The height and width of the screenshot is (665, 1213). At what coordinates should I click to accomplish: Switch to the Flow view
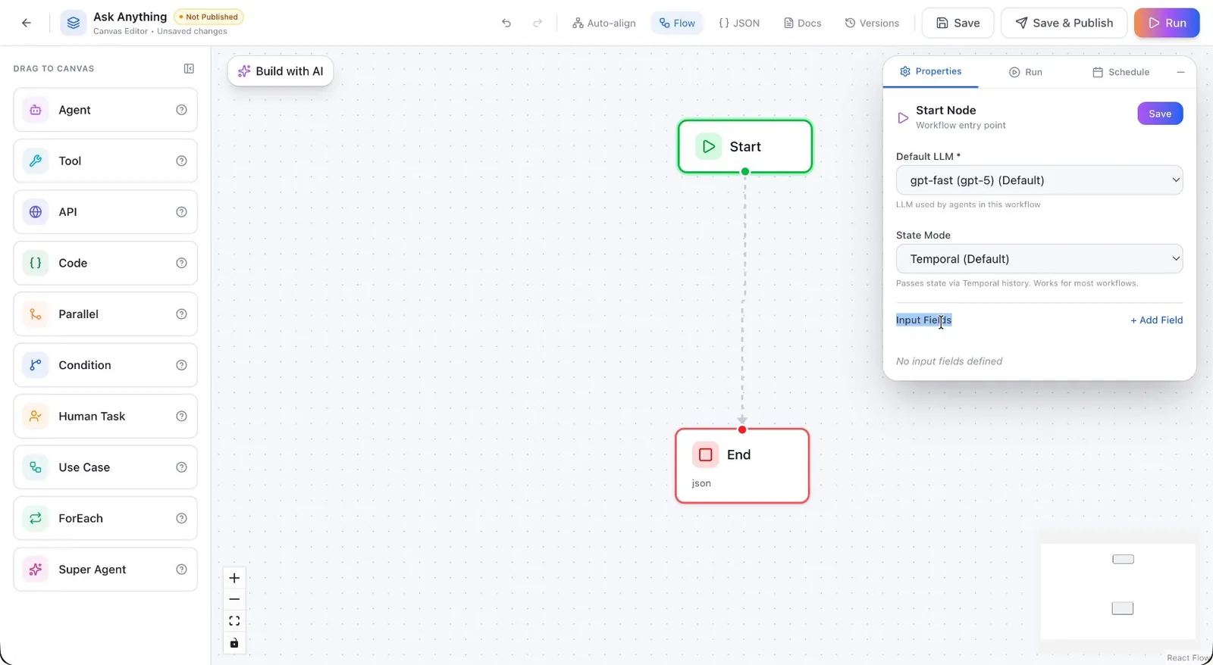(677, 23)
